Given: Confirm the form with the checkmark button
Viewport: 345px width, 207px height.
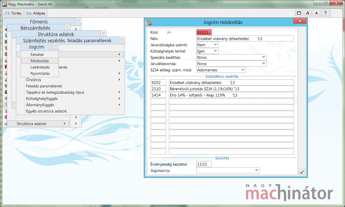Looking at the screenshot, I should click(302, 172).
